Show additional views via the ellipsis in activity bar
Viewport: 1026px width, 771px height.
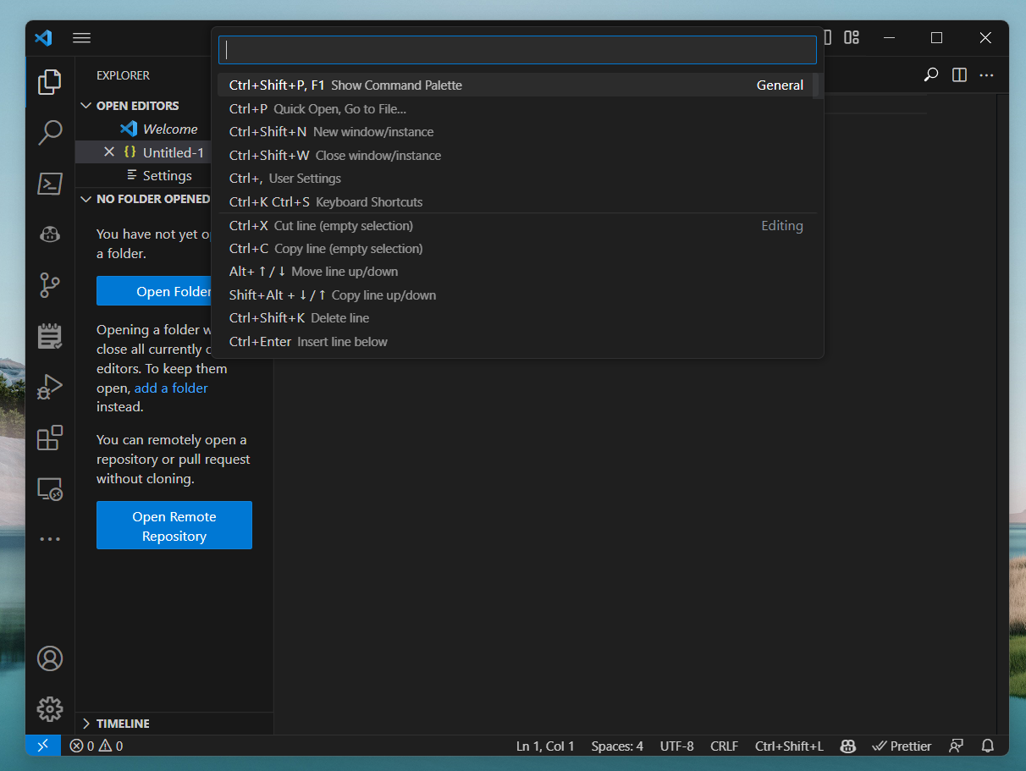pyautogui.click(x=50, y=538)
